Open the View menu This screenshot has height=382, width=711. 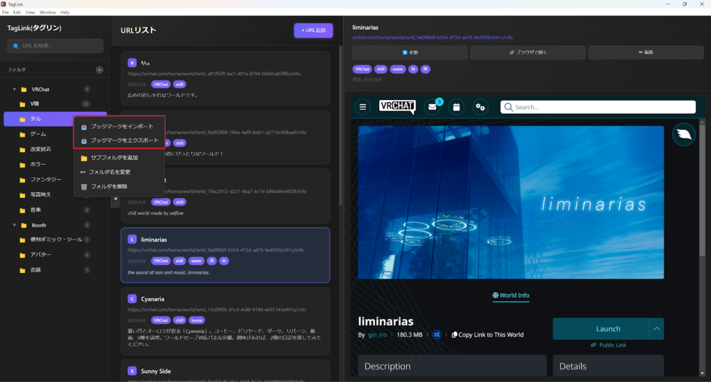coord(30,13)
